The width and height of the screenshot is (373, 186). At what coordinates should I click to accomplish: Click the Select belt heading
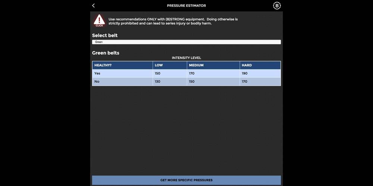pos(105,35)
